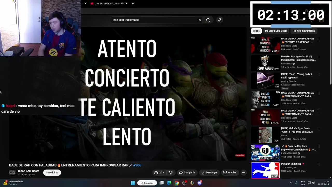Open ESP LAA language switcher

point(303,183)
